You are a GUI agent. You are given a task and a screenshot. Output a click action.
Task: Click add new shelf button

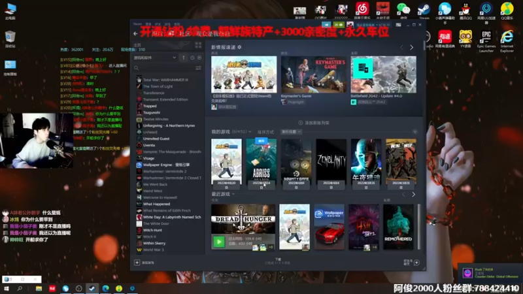tap(314, 123)
